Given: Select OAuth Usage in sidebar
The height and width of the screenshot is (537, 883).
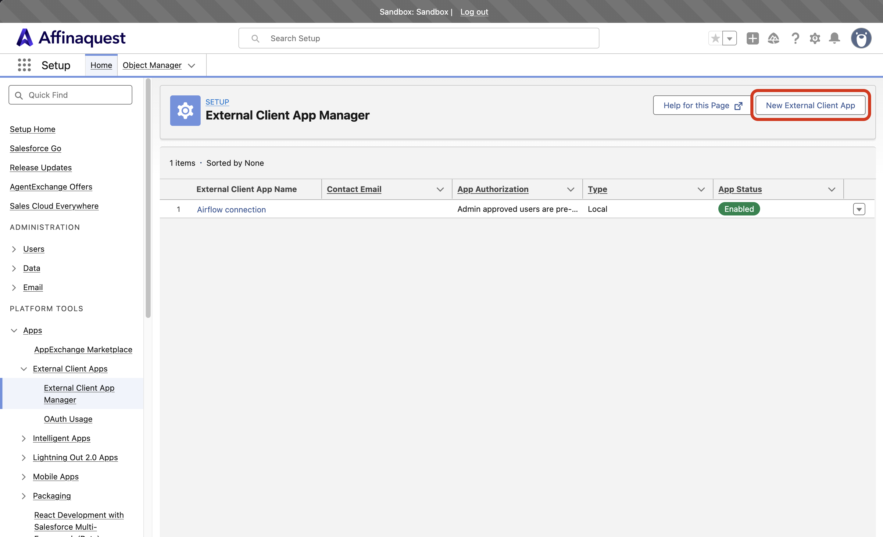Looking at the screenshot, I should click(x=68, y=419).
